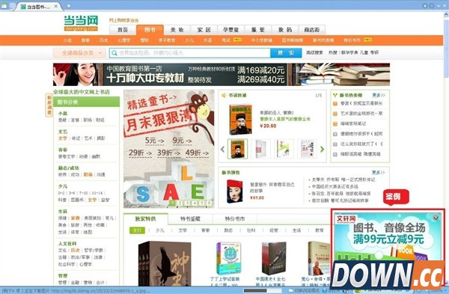Open the 服装 navigation tab
Screen dimensions: 449x294
click(x=258, y=30)
